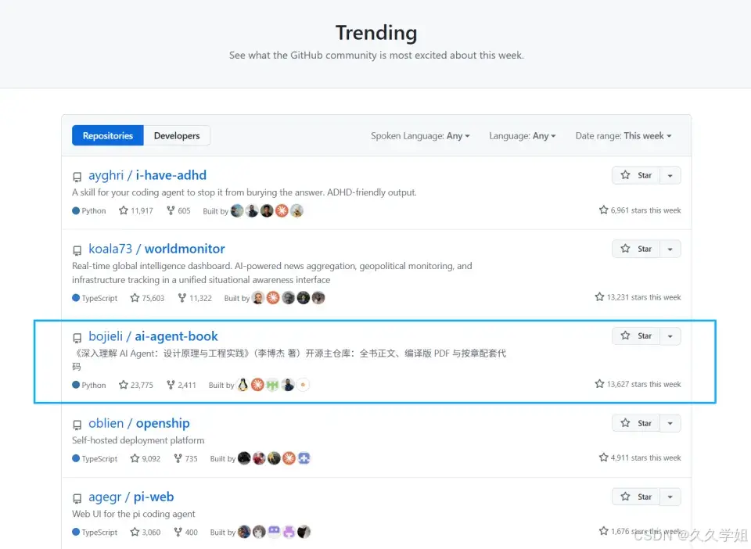The width and height of the screenshot is (751, 549).
Task: Star the worldmonitor repository
Action: (636, 249)
